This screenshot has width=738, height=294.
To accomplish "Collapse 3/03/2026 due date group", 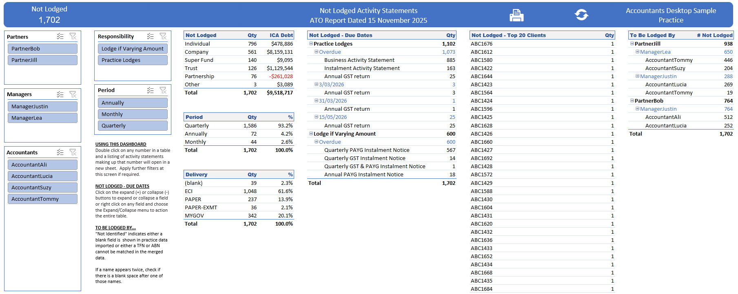I will click(x=316, y=84).
